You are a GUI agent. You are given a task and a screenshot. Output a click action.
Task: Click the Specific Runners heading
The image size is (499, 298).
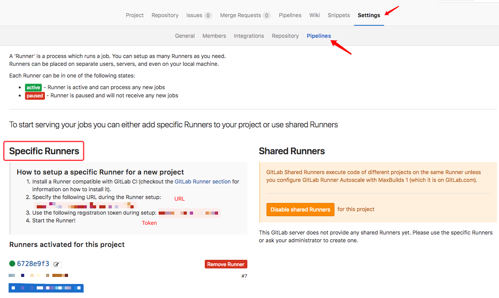click(x=44, y=151)
